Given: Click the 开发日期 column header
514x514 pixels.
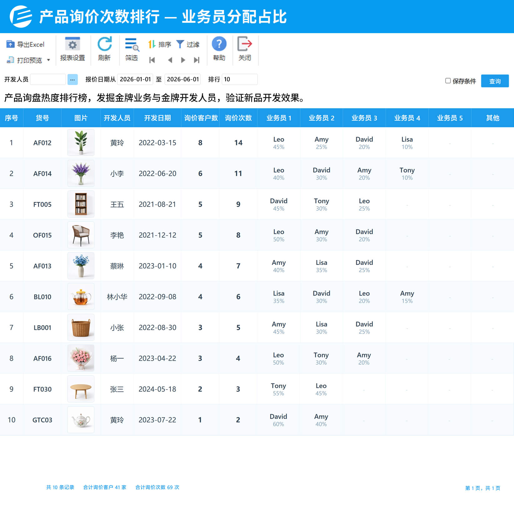Looking at the screenshot, I should click(x=157, y=118).
